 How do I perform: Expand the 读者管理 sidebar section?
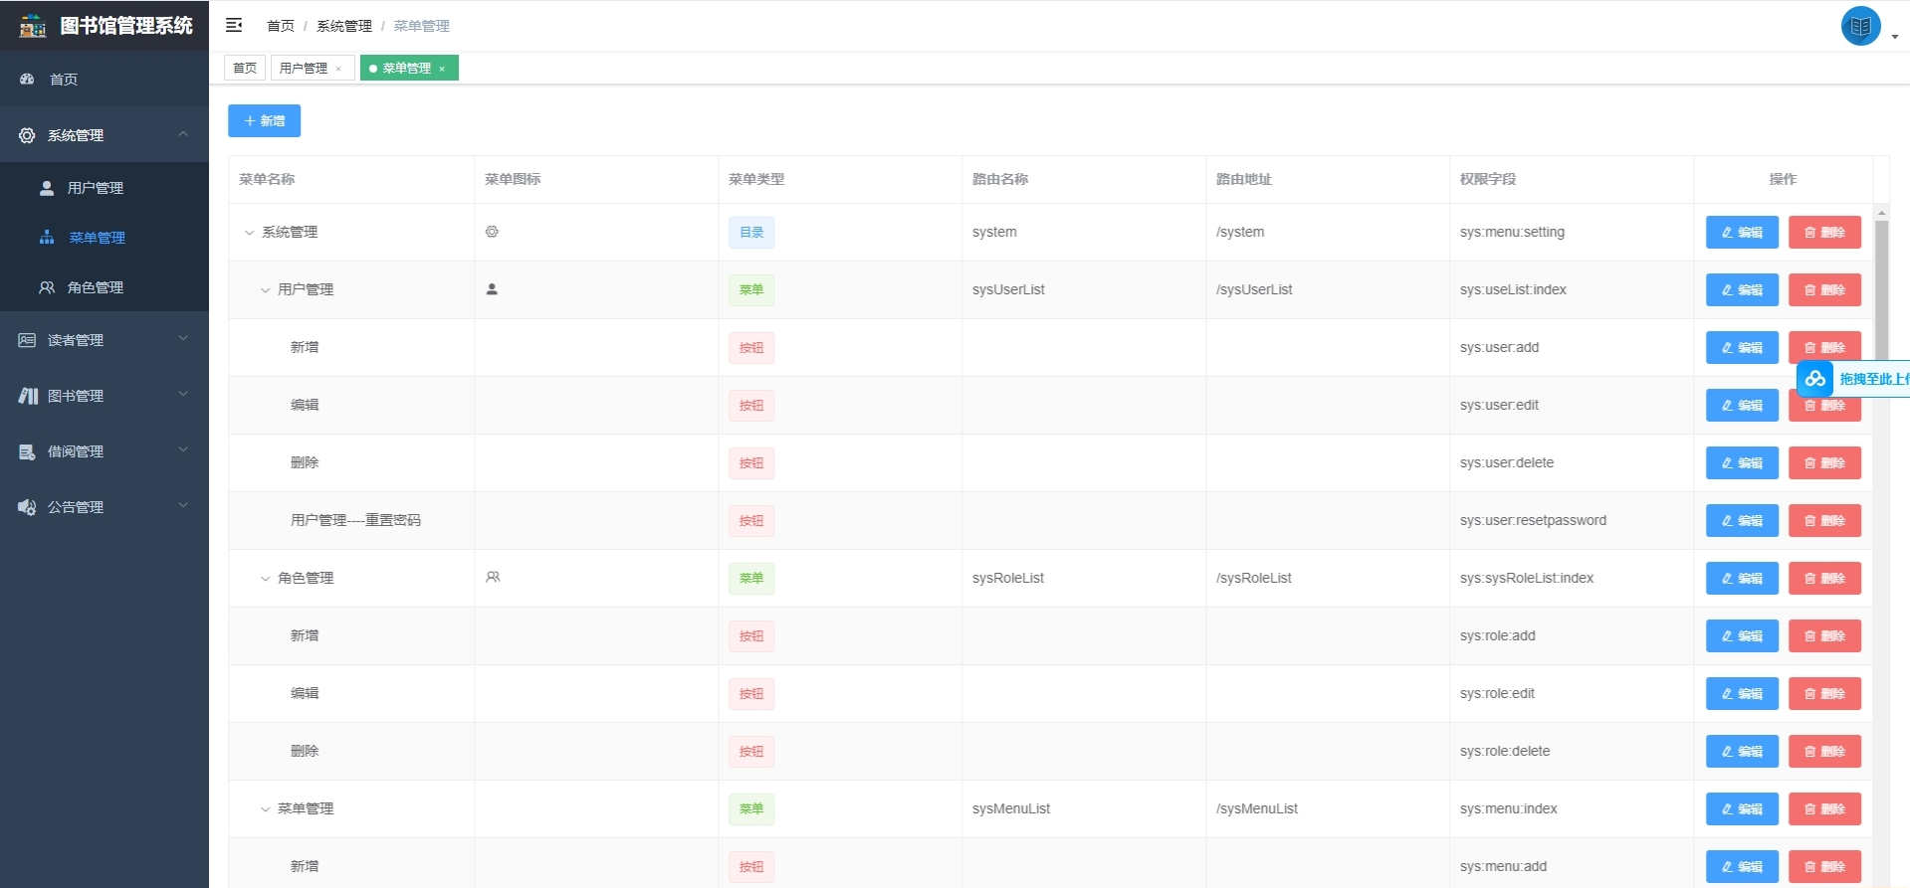105,340
